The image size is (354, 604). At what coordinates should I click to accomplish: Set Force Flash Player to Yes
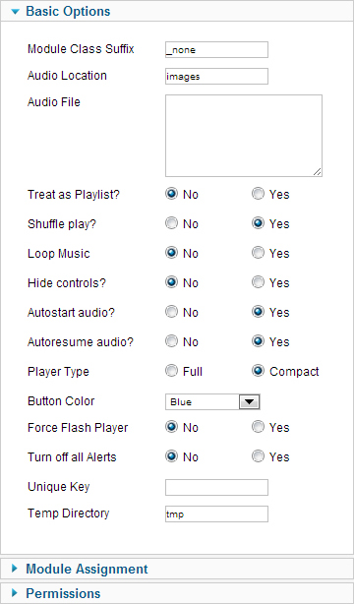[x=258, y=427]
